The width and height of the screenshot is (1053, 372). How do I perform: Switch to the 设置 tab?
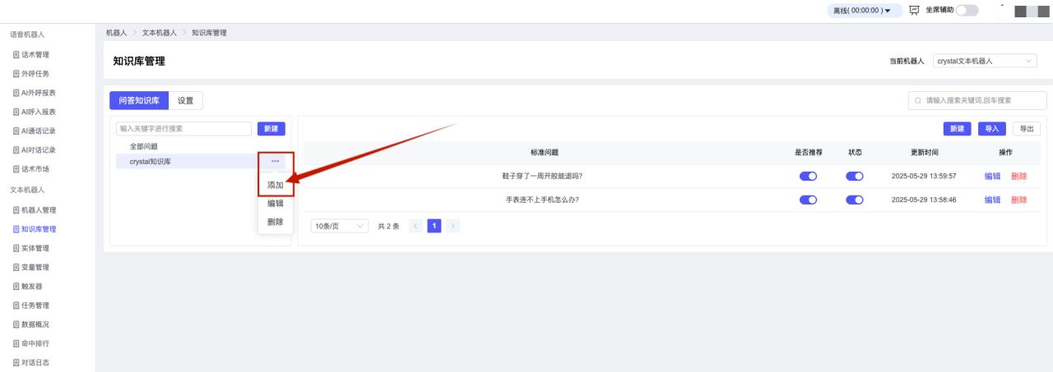click(186, 100)
